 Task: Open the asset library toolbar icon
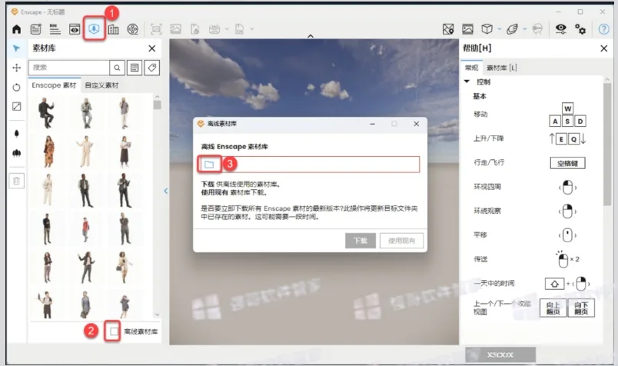pyautogui.click(x=94, y=28)
